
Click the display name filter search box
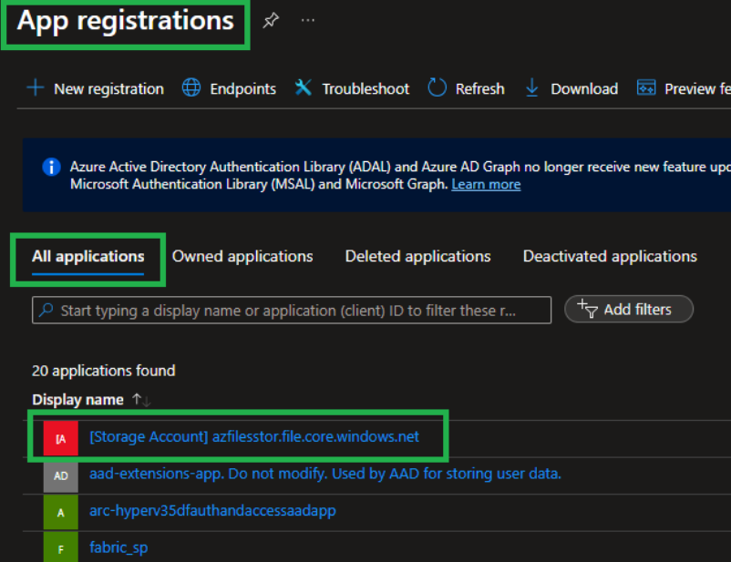coord(292,310)
